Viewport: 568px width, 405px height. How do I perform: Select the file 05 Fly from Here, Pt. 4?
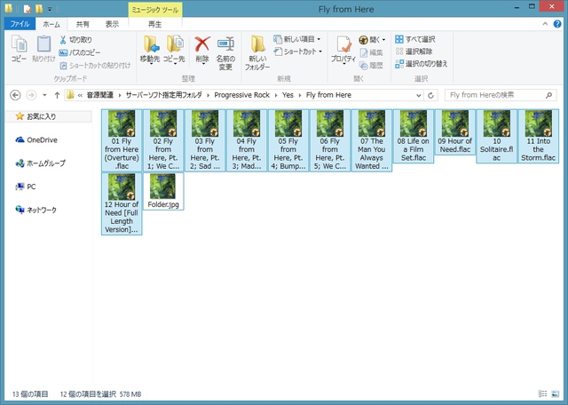pyautogui.click(x=288, y=140)
